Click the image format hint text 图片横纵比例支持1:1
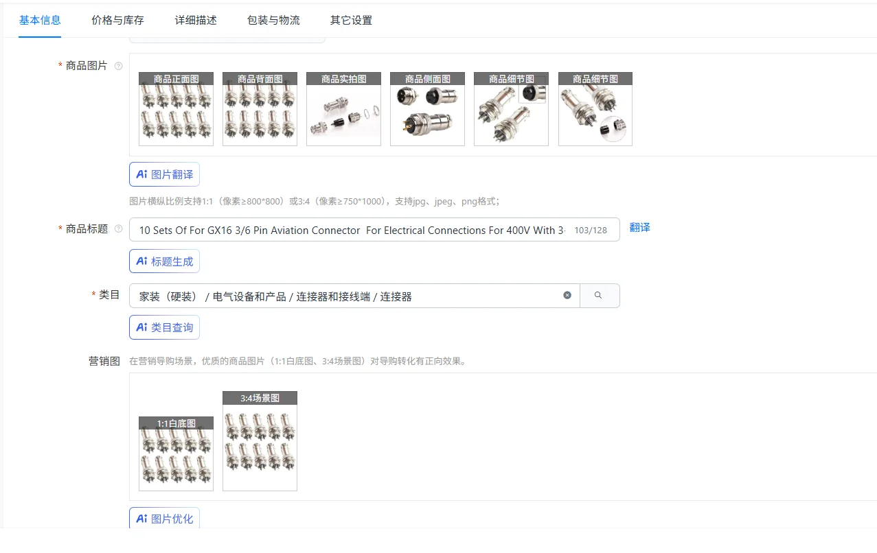The width and height of the screenshot is (877, 553). coord(315,201)
